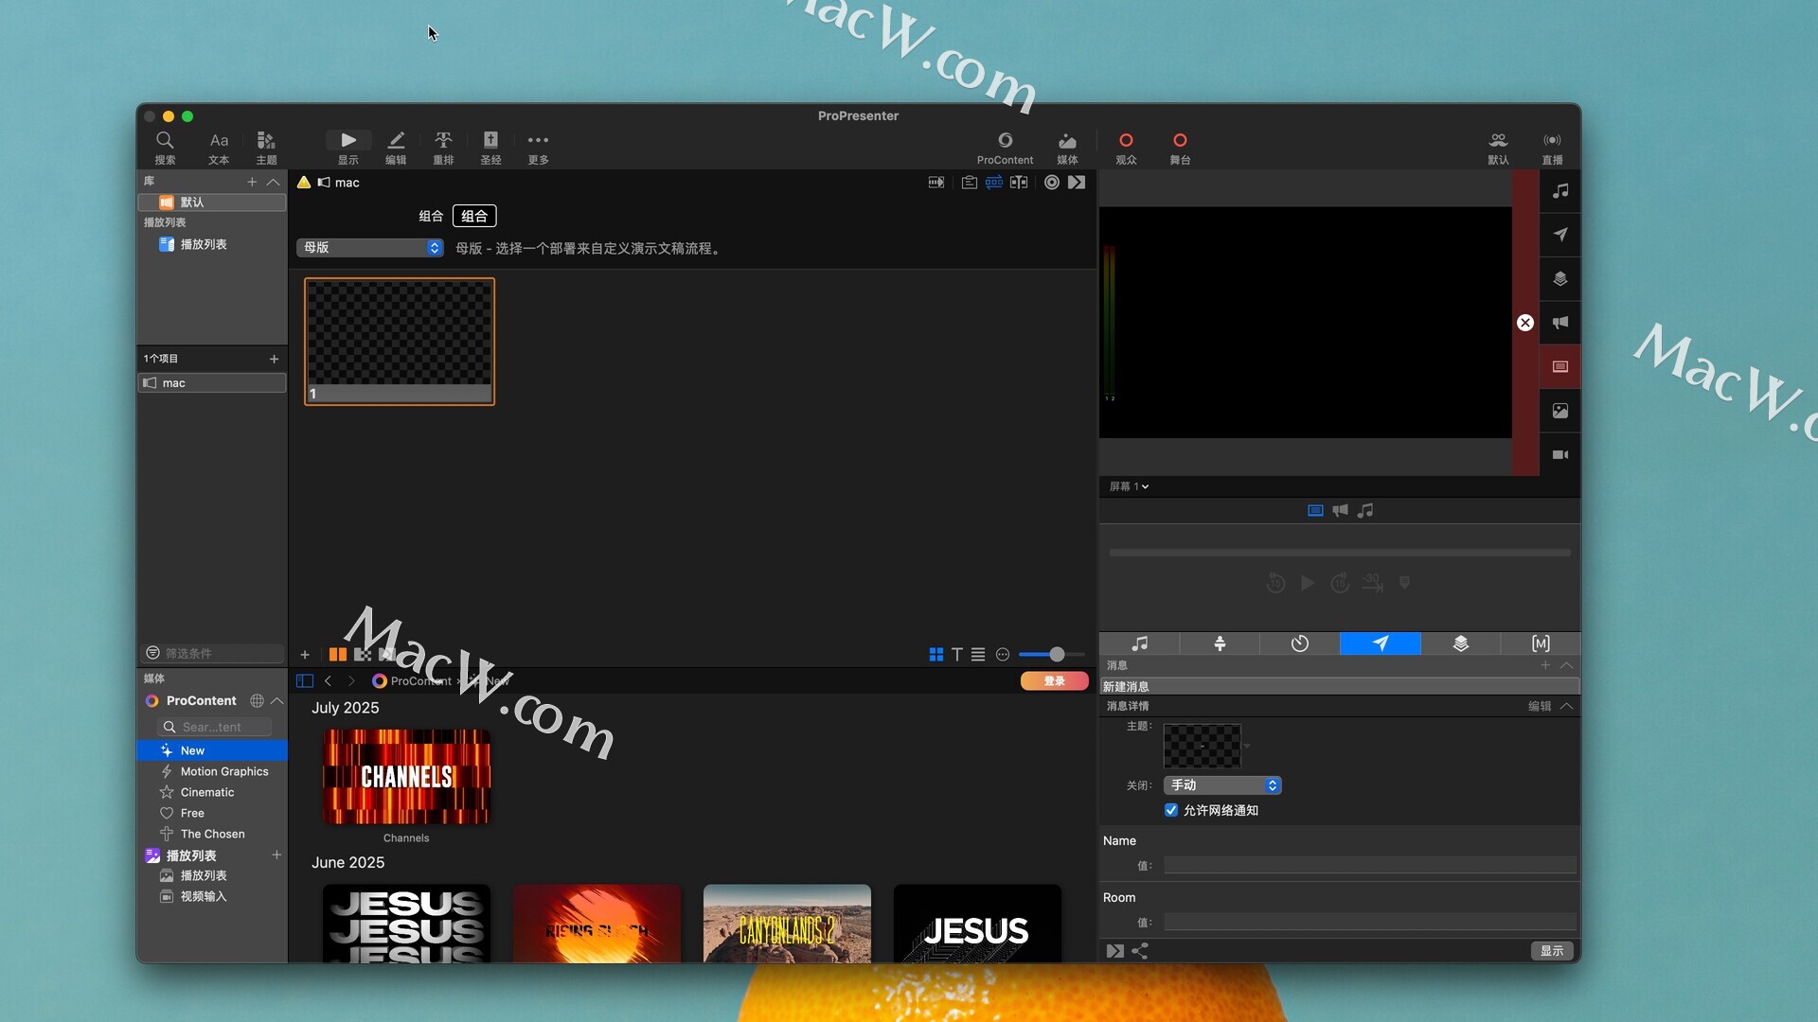Toggle the Stage (舞台) output
The height and width of the screenshot is (1022, 1818).
pyautogui.click(x=1180, y=148)
